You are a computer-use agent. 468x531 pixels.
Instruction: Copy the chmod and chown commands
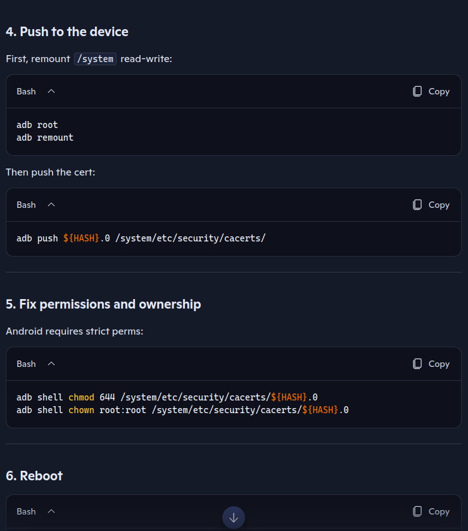431,364
